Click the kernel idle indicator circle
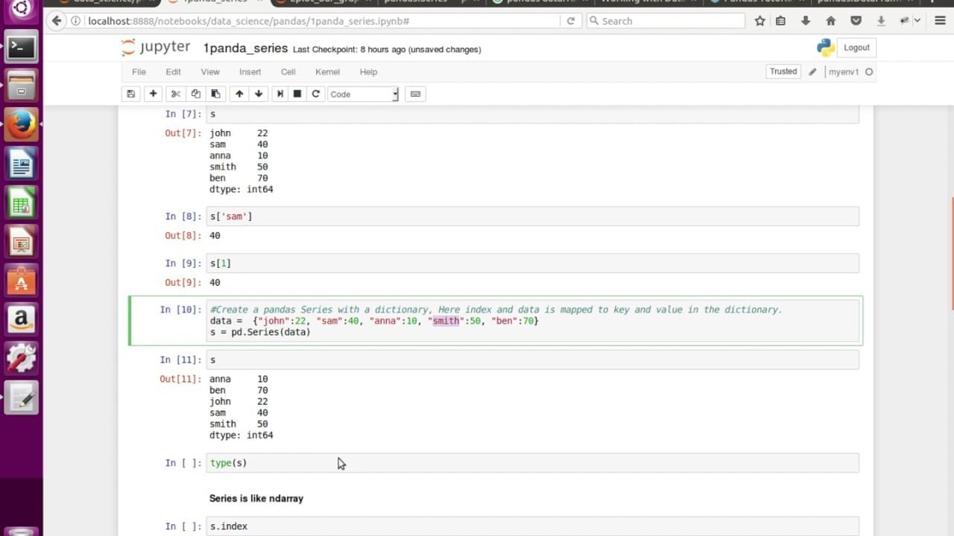Screen dimensions: 954x536 coord(869,72)
